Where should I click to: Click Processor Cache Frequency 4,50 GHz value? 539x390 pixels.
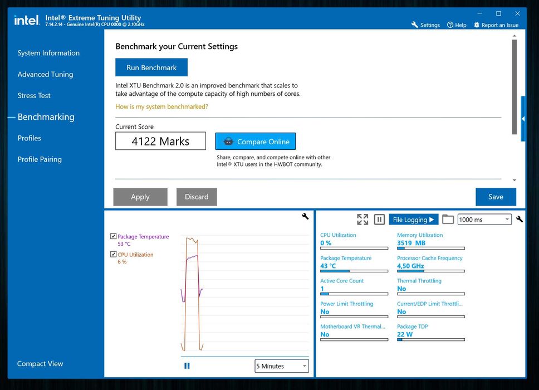pyautogui.click(x=410, y=266)
